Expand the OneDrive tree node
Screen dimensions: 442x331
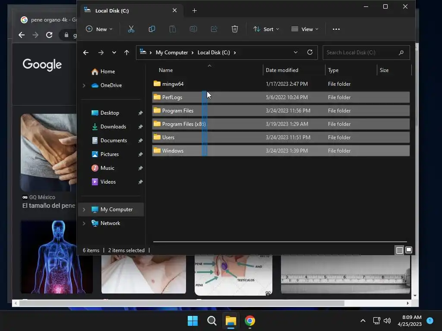pos(84,85)
